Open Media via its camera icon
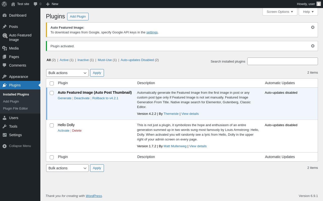The width and height of the screenshot is (323, 201). click(5, 48)
